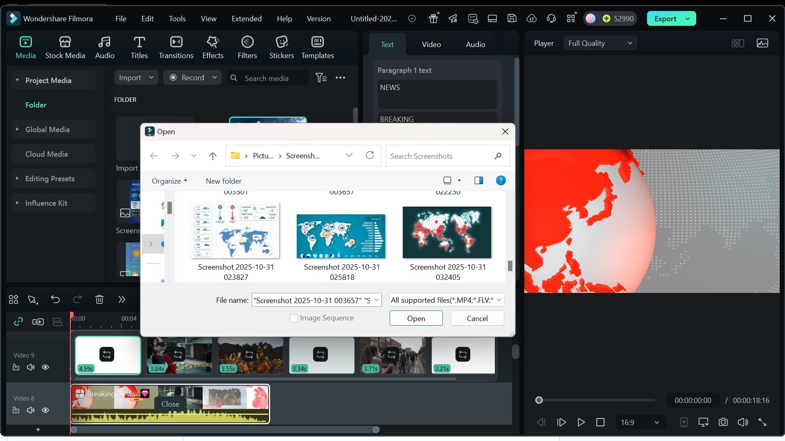Open the Stock Media panel

click(x=65, y=47)
